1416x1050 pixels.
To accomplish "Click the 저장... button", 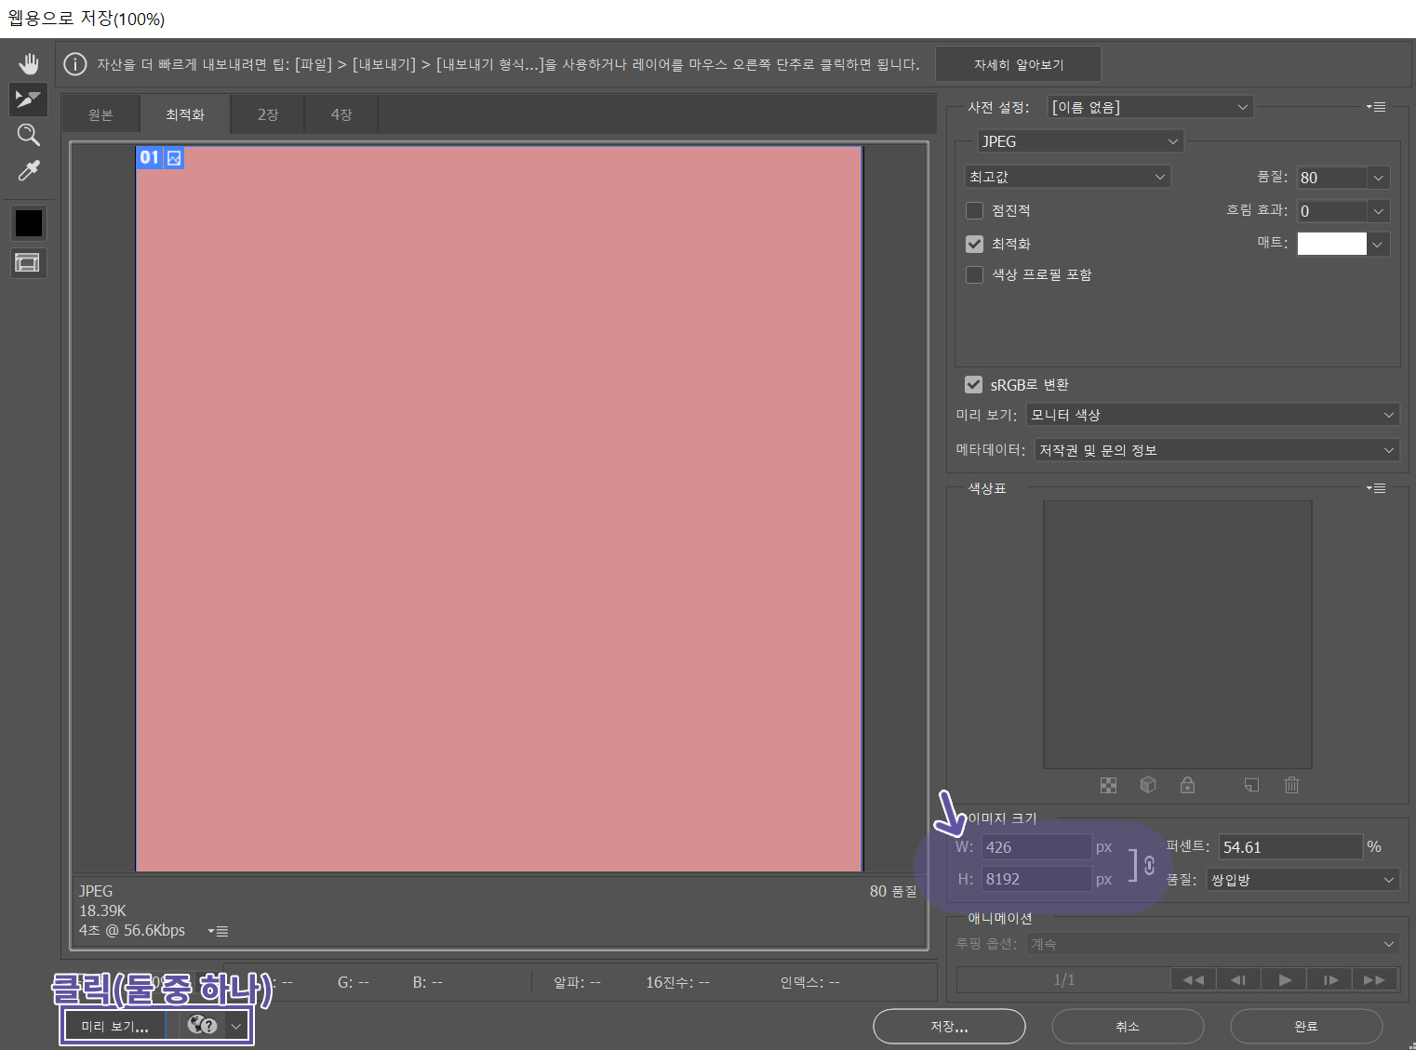I will 949,1026.
